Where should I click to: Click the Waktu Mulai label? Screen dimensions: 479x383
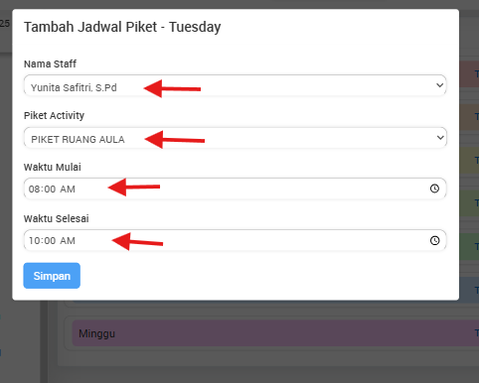[x=53, y=167]
